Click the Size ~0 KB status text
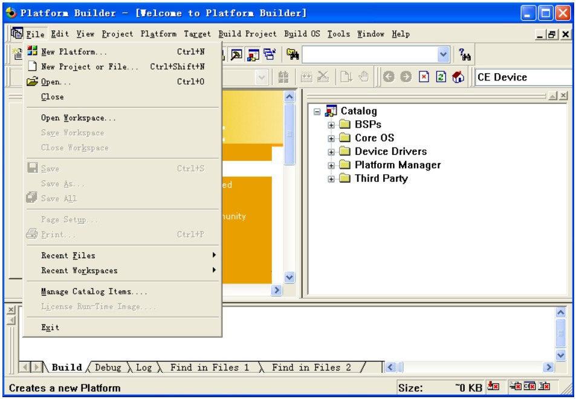Viewport: 576px width, 399px height. [442, 388]
